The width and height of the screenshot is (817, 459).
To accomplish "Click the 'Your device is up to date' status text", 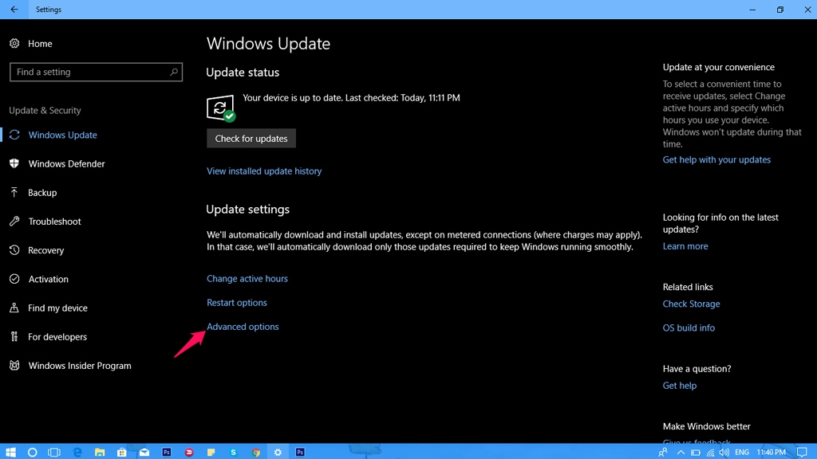I will [351, 97].
